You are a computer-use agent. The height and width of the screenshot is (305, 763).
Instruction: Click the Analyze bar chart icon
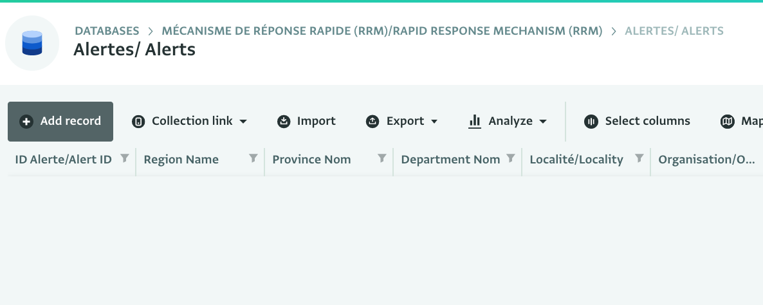click(x=474, y=122)
